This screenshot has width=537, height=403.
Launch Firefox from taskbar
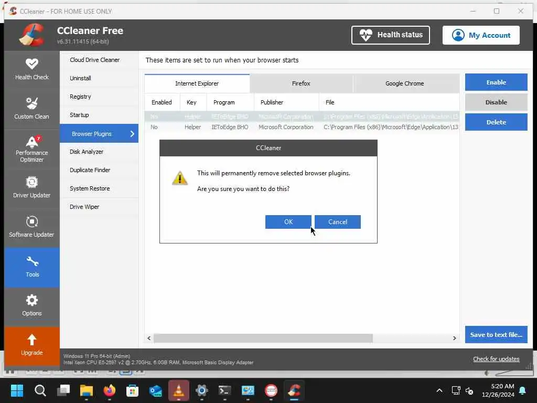pos(110,390)
